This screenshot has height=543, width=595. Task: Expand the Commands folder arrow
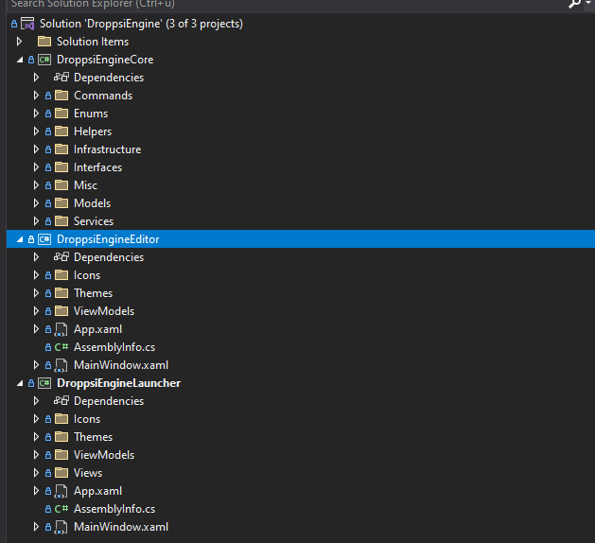(36, 95)
